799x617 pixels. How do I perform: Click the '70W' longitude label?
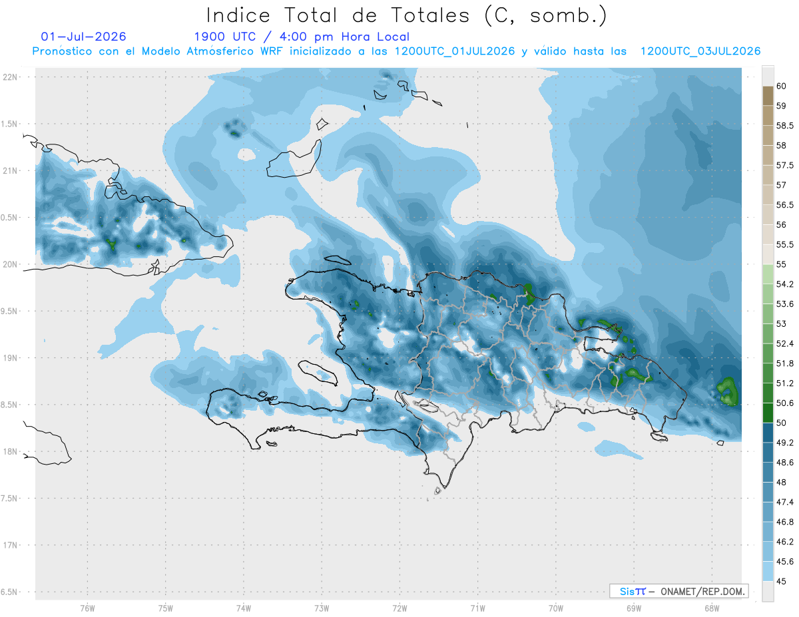[x=556, y=608]
